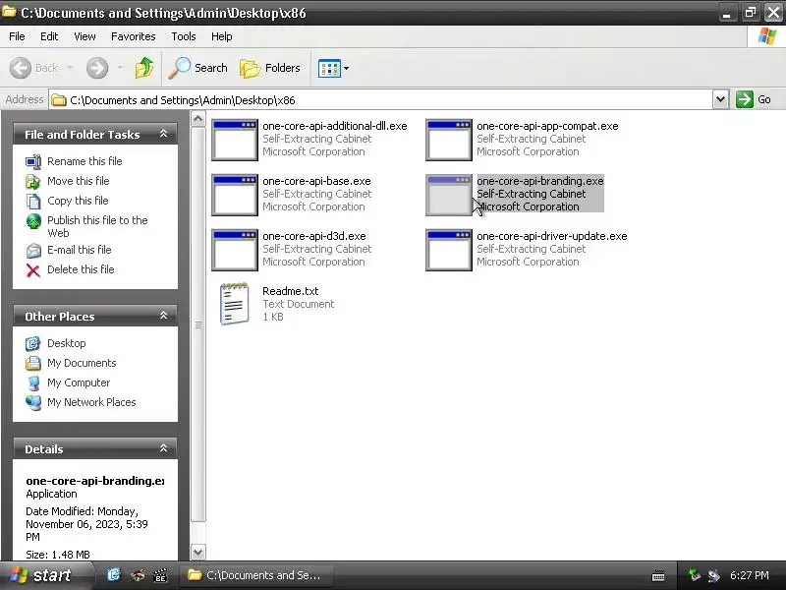Click the one-core-api-d3d.exe file name
Viewport: 786px width, 590px height.
point(314,236)
